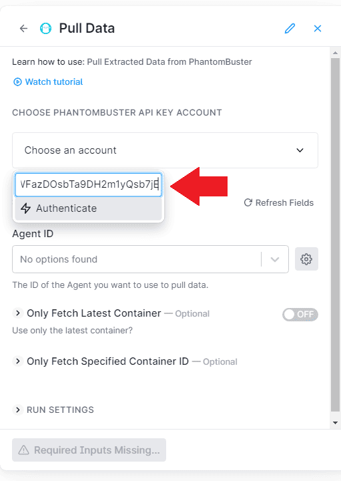Expand Only Fetch Latest Container section

click(18, 313)
